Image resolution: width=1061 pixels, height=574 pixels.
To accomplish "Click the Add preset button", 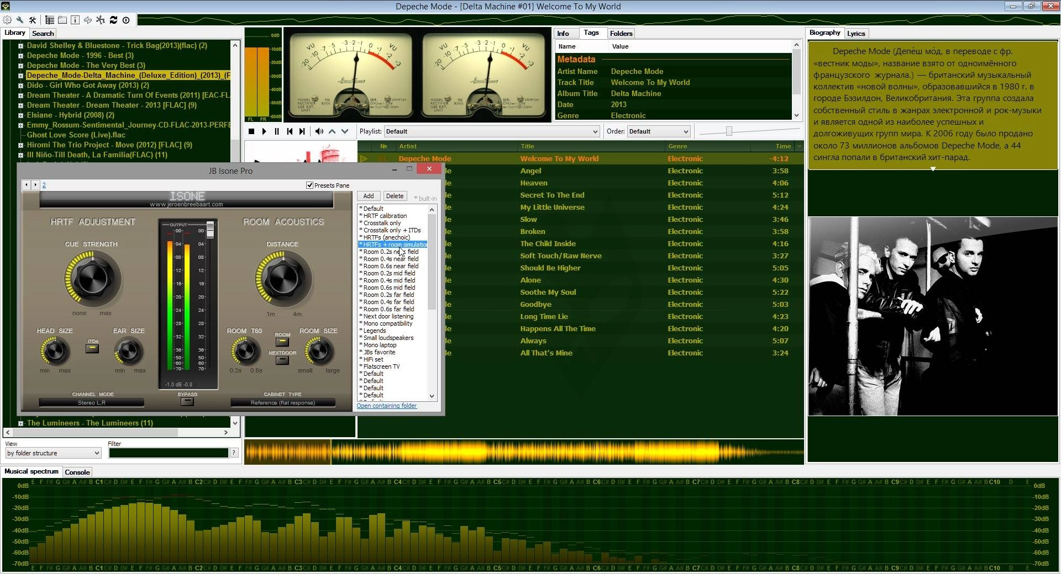I will (369, 196).
